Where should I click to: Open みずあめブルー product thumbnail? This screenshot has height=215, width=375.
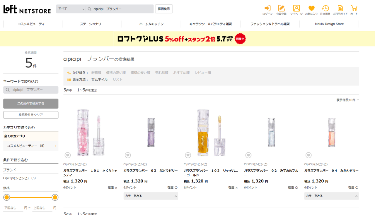[271, 133]
